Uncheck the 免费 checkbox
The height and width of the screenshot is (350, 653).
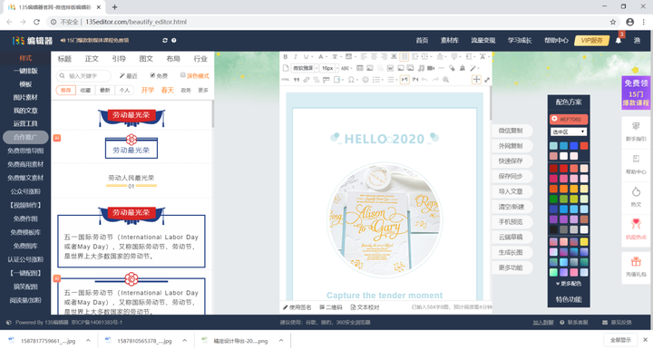[152, 75]
